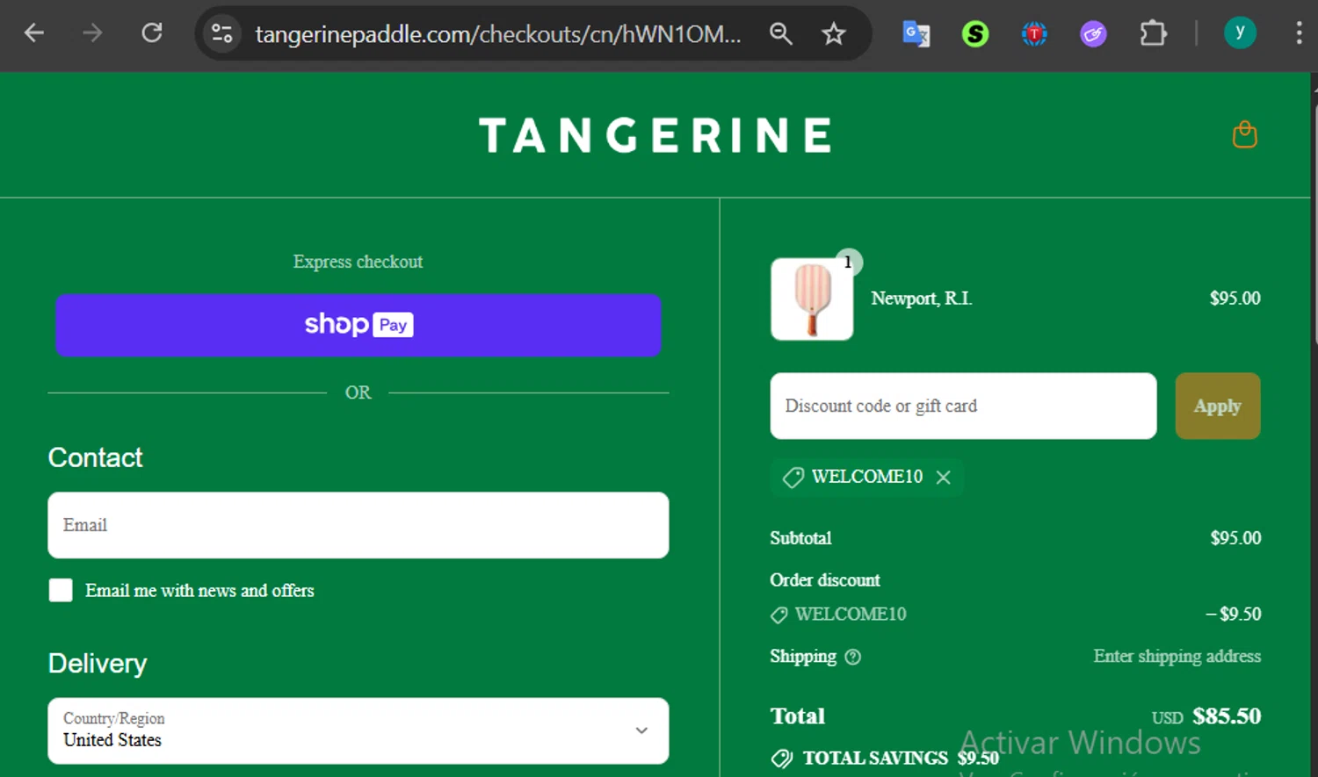The height and width of the screenshot is (777, 1318).
Task: Click the zoom magnifier icon in address bar
Action: click(x=780, y=34)
